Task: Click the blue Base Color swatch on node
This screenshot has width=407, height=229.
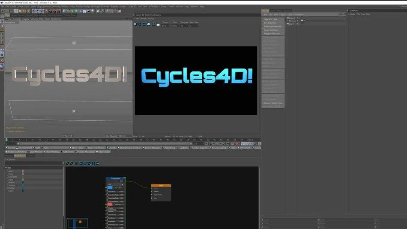Action: click(110, 188)
